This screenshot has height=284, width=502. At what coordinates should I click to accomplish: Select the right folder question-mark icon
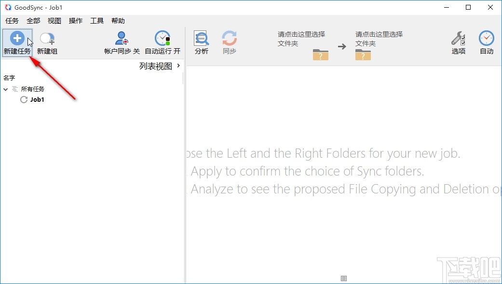(363, 54)
